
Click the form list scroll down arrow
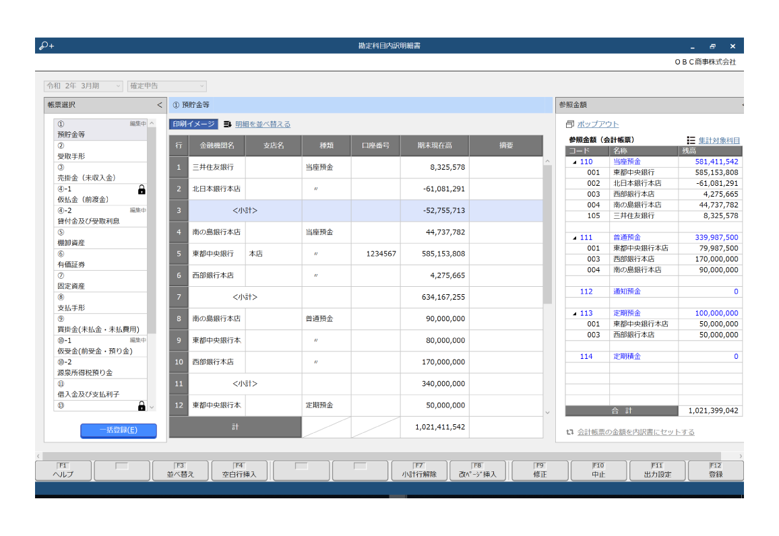coord(152,407)
